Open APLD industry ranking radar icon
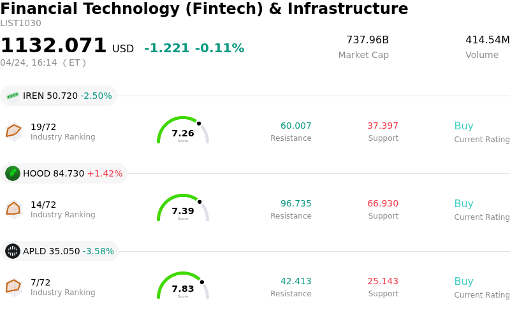This screenshot has height=311, width=510. (x=13, y=287)
